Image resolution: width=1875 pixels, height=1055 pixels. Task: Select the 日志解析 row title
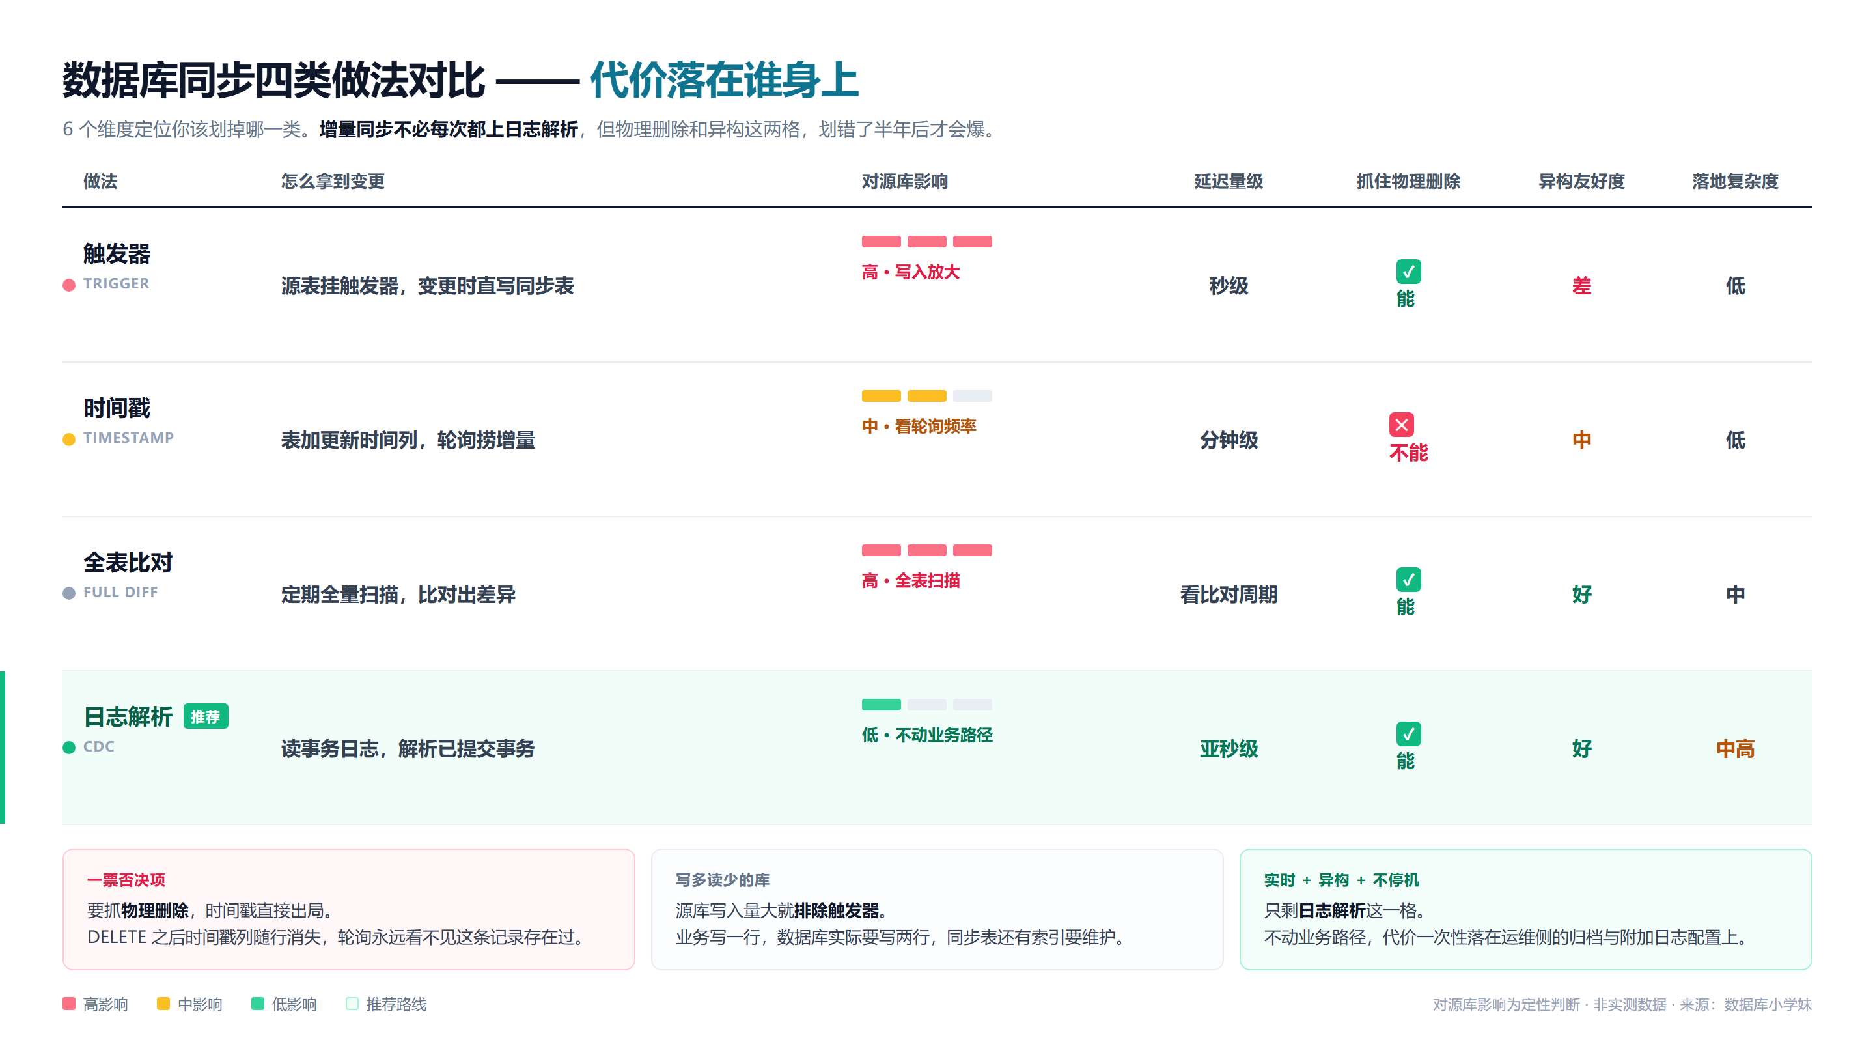click(x=128, y=716)
